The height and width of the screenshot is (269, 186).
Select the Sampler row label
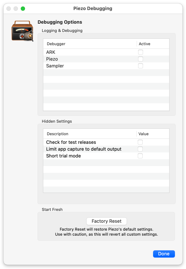[55, 66]
